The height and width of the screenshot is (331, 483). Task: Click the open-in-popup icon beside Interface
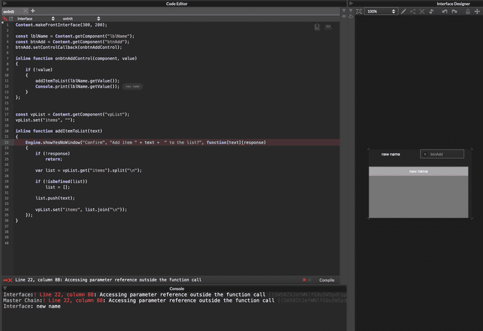pos(11,18)
